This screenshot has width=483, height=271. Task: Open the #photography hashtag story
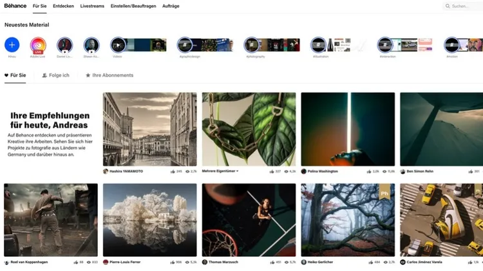click(252, 45)
